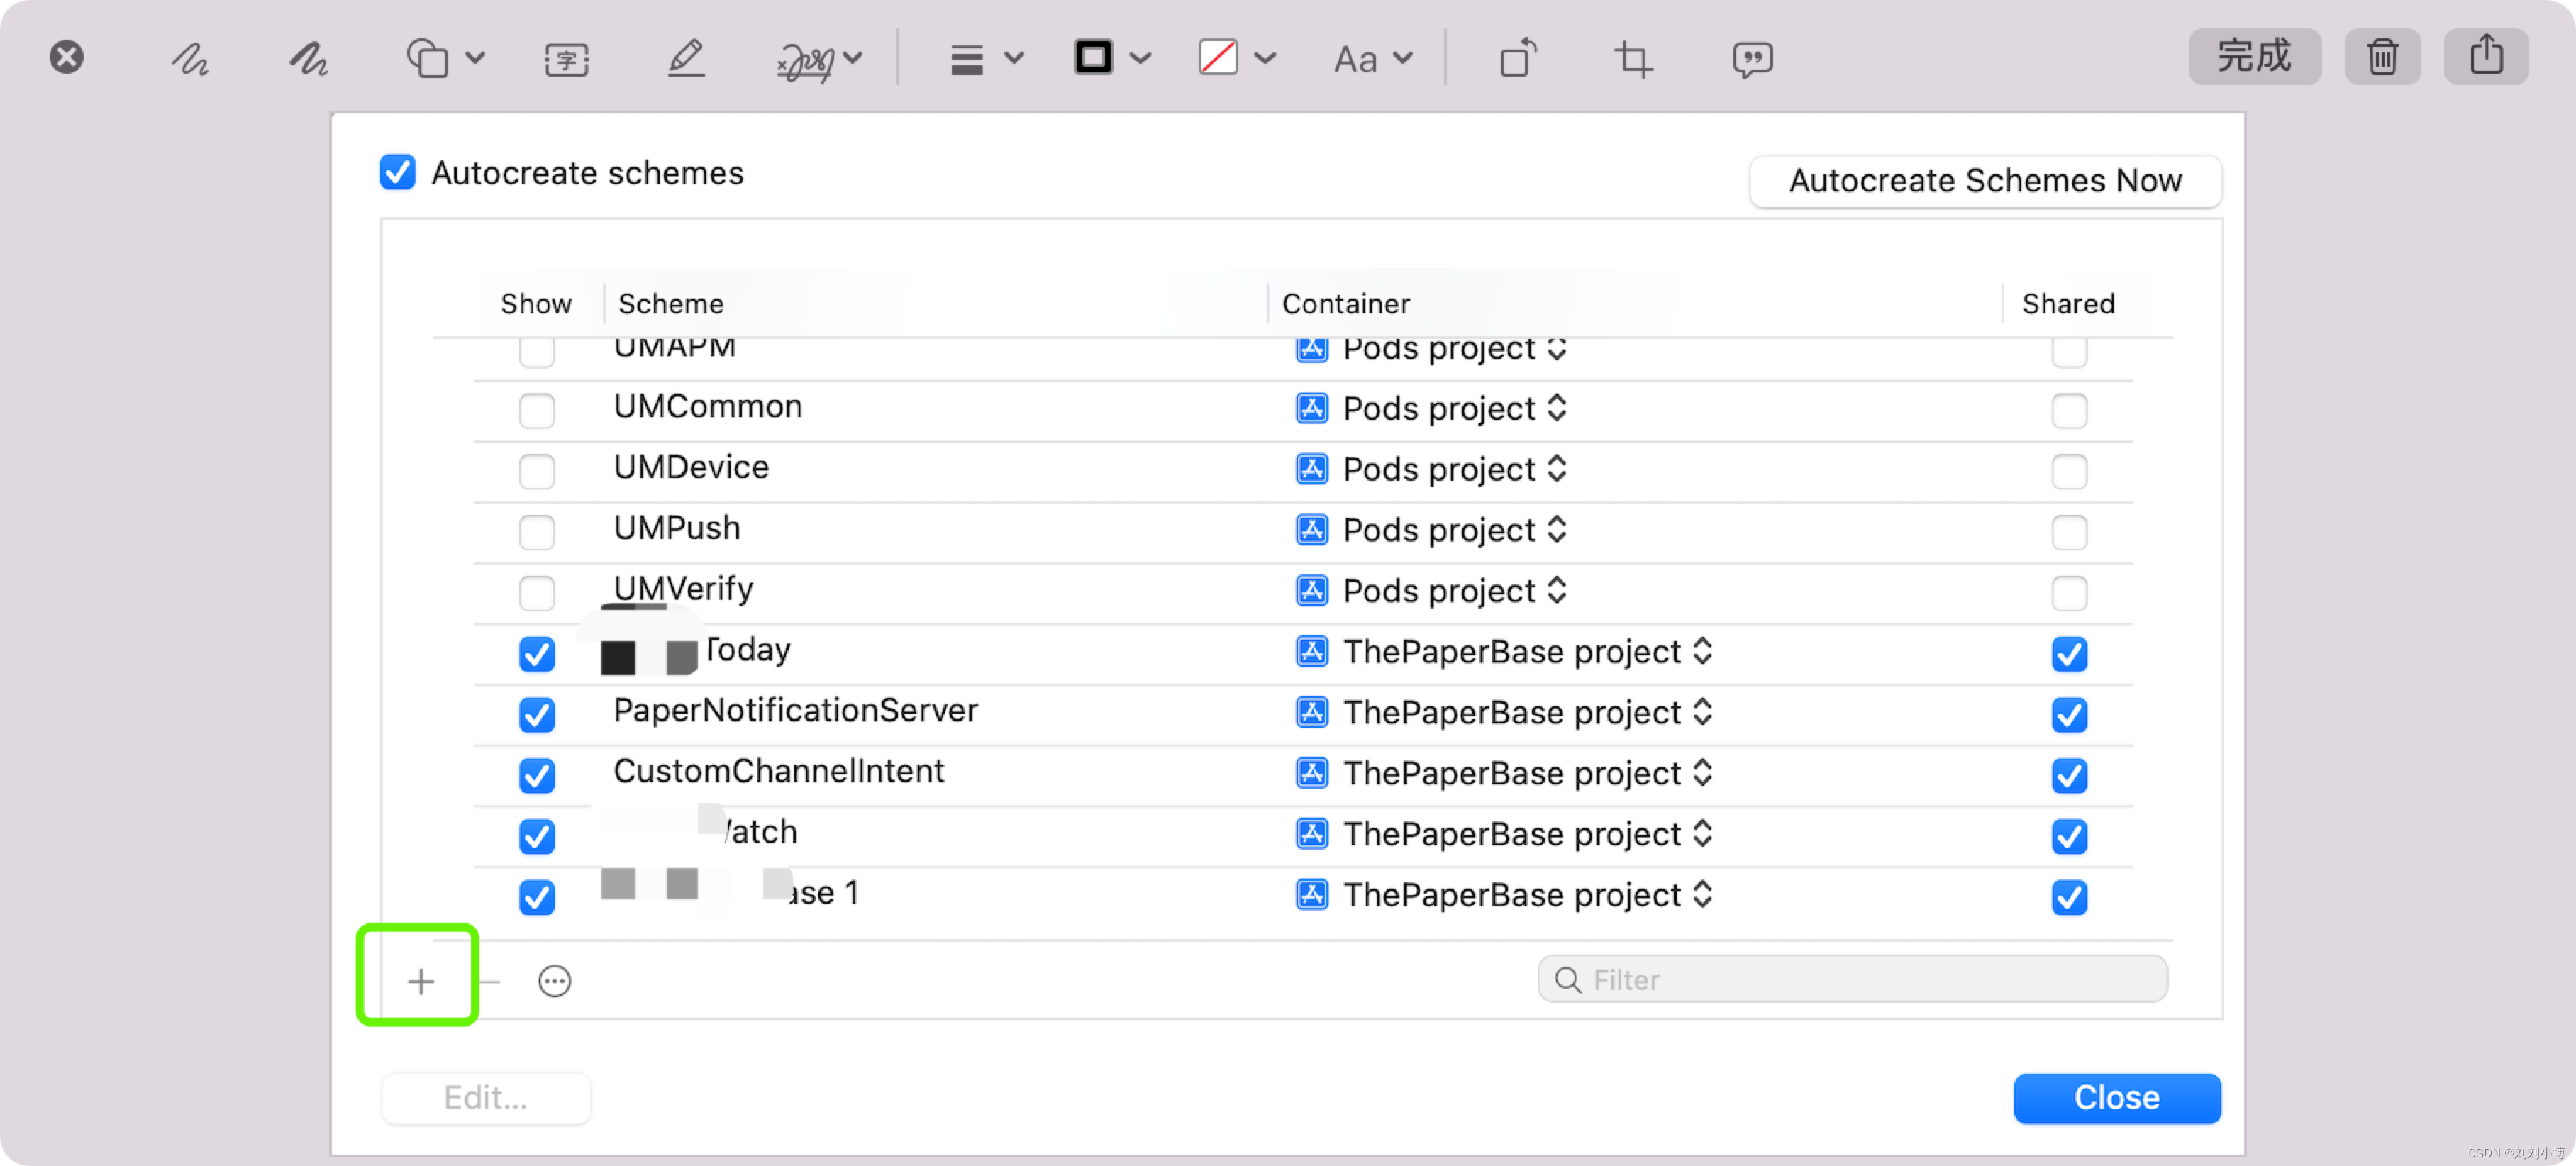
Task: Select the Highlight marker tool
Action: pos(686,59)
